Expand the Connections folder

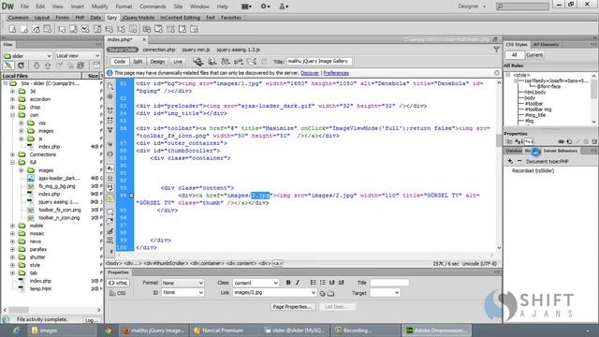tap(12, 154)
